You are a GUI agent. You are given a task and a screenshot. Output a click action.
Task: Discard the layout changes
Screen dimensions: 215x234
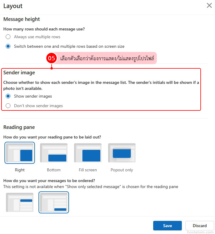[x=199, y=226]
